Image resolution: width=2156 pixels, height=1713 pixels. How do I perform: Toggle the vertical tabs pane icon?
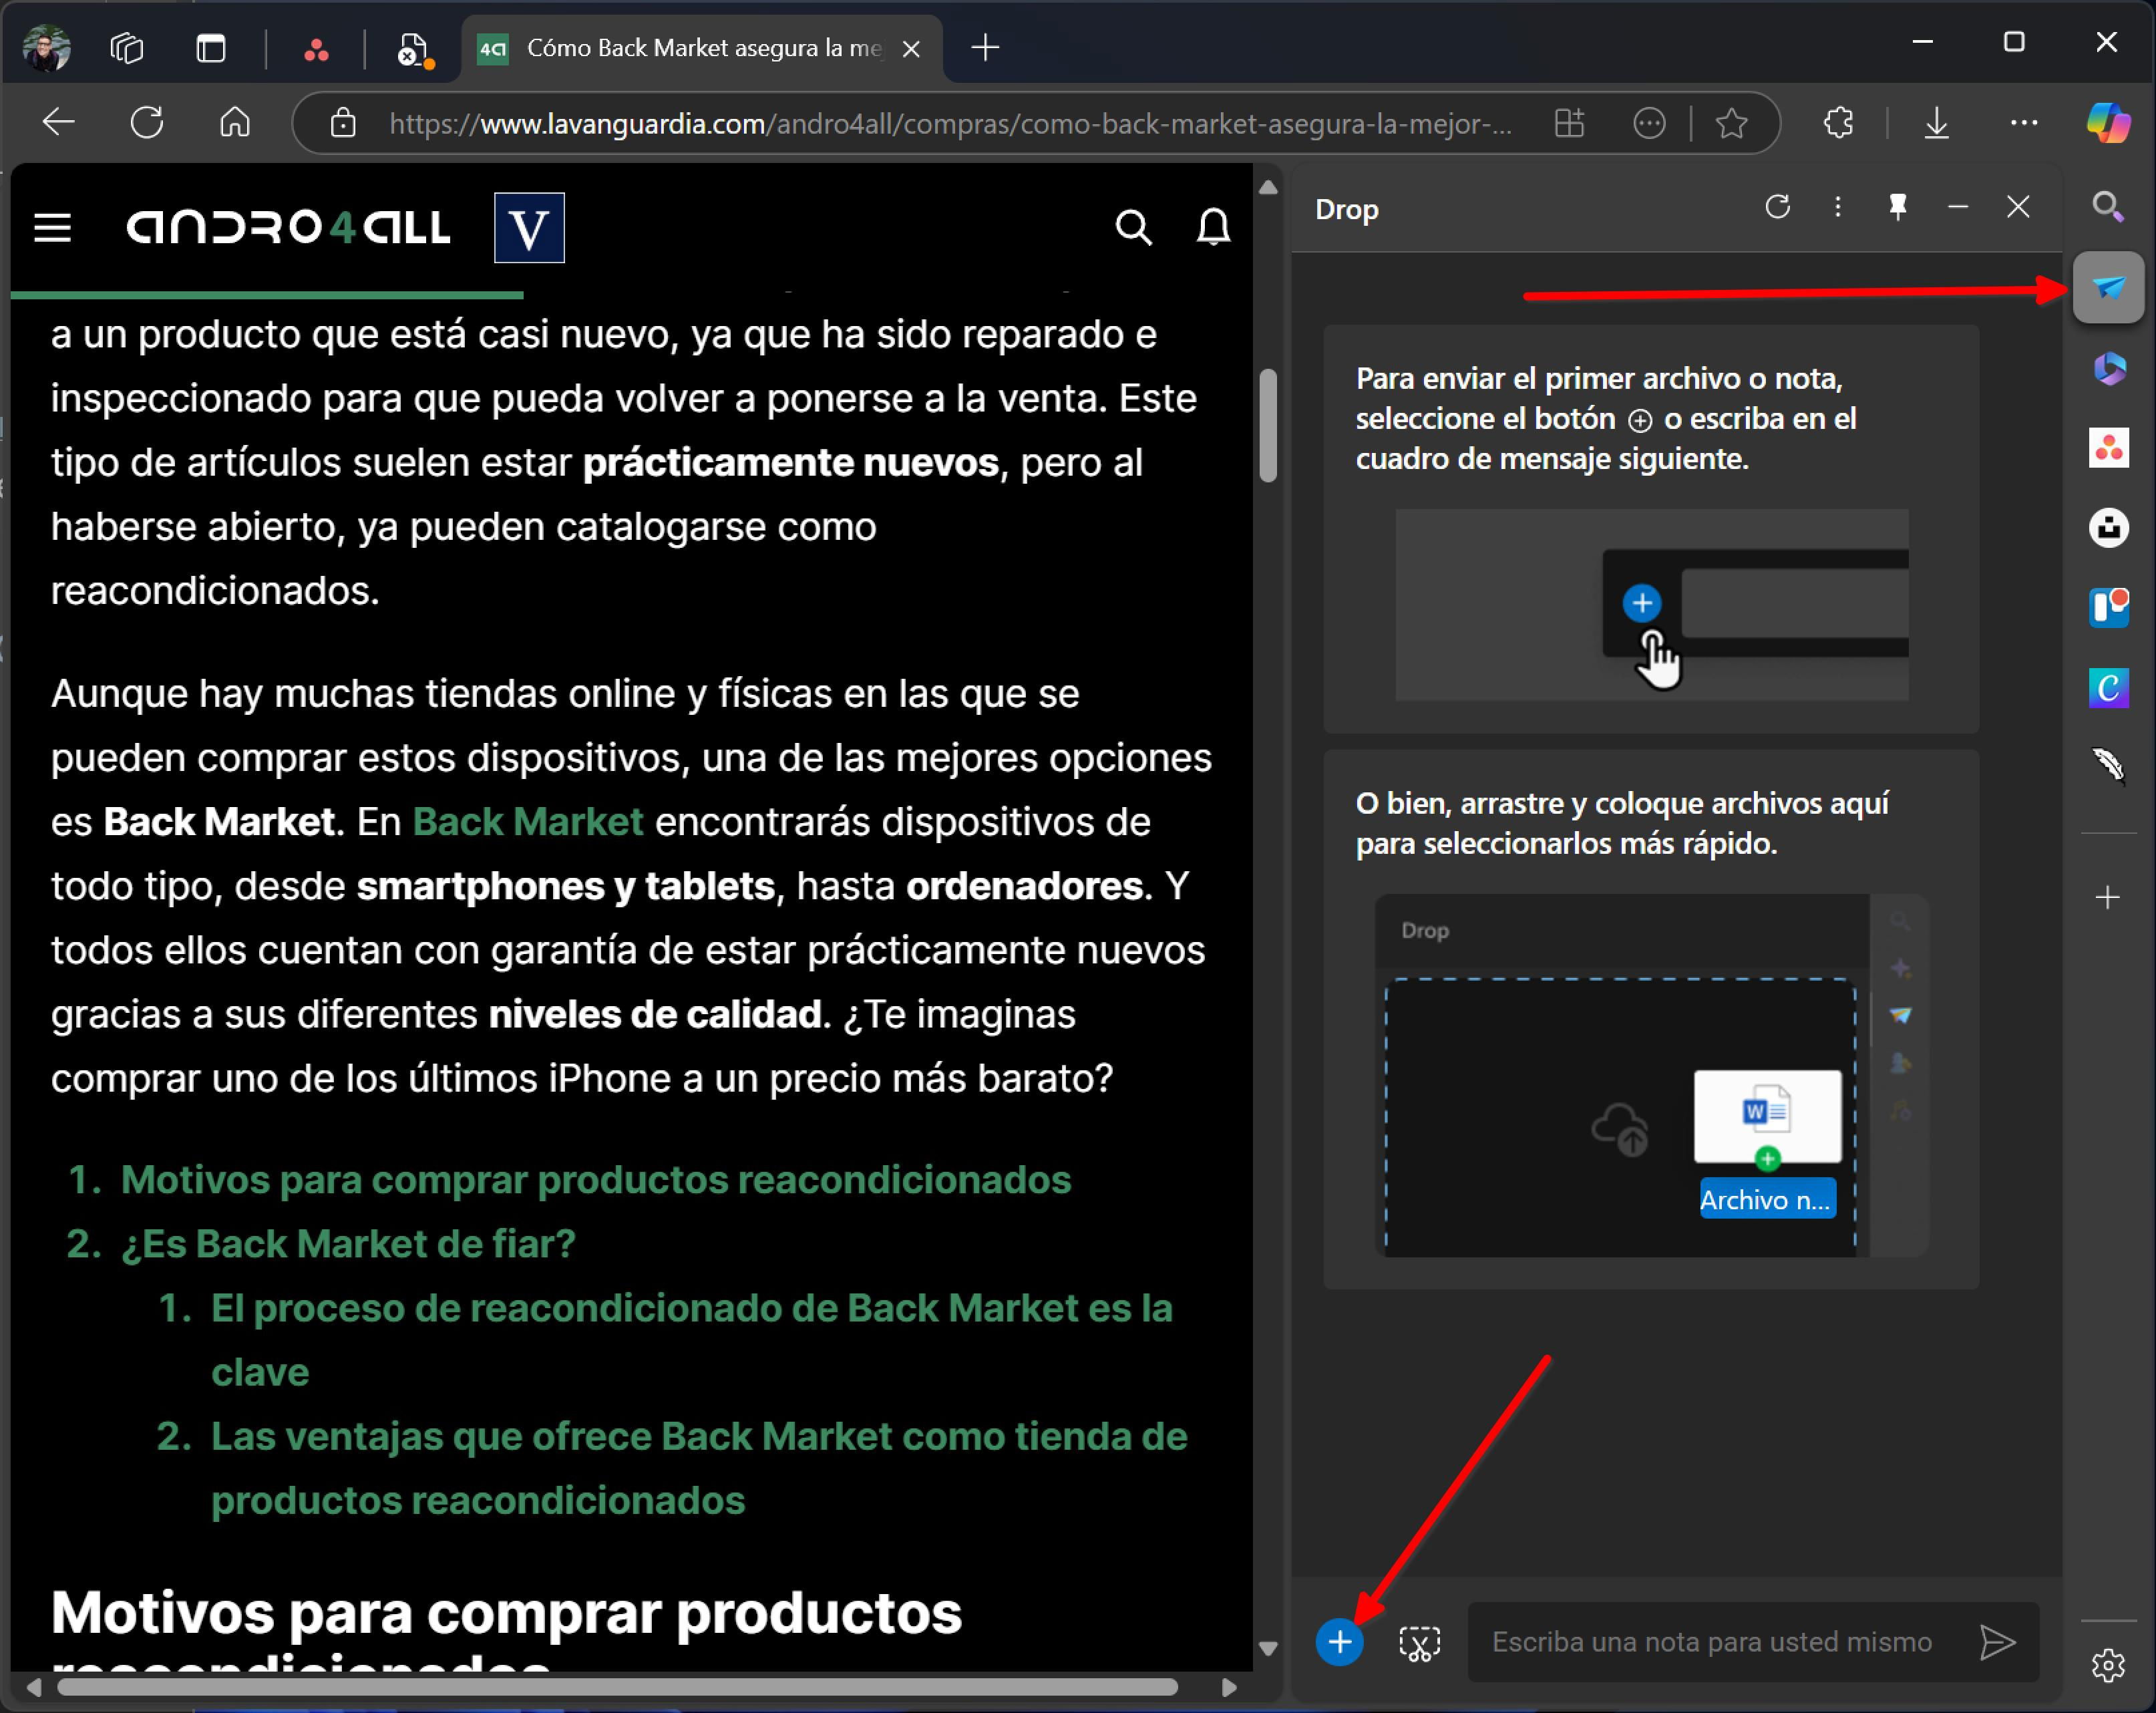point(211,47)
